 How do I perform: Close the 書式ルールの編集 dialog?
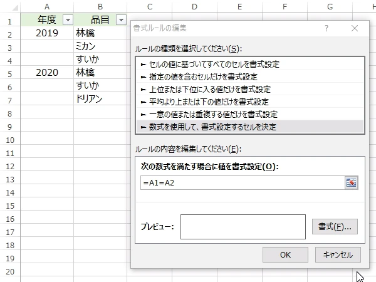point(355,28)
